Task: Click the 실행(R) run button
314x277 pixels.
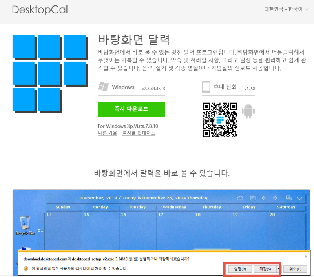Action: pyautogui.click(x=240, y=269)
